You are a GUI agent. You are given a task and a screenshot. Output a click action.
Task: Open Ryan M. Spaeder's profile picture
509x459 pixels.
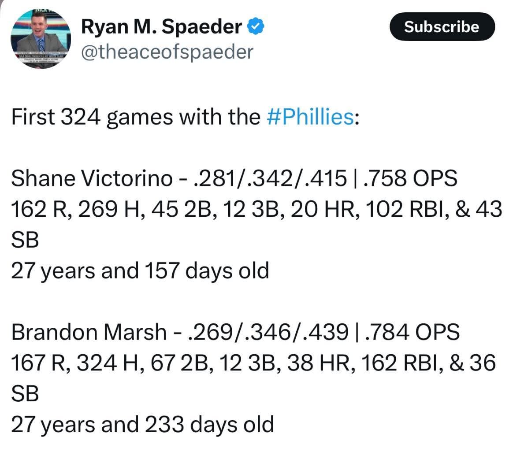pyautogui.click(x=41, y=39)
